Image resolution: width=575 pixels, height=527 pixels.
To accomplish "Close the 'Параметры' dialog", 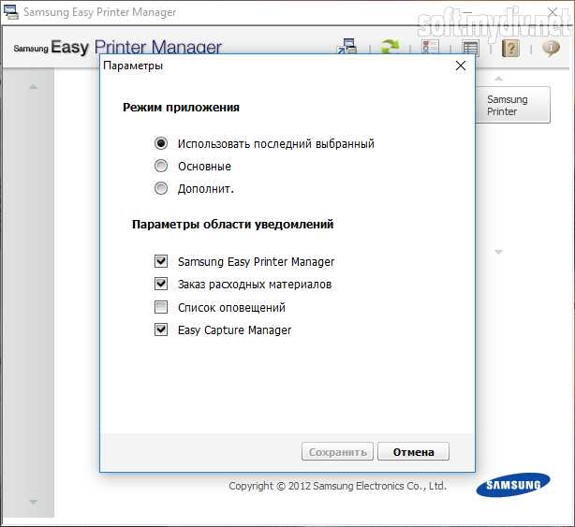I will click(461, 66).
